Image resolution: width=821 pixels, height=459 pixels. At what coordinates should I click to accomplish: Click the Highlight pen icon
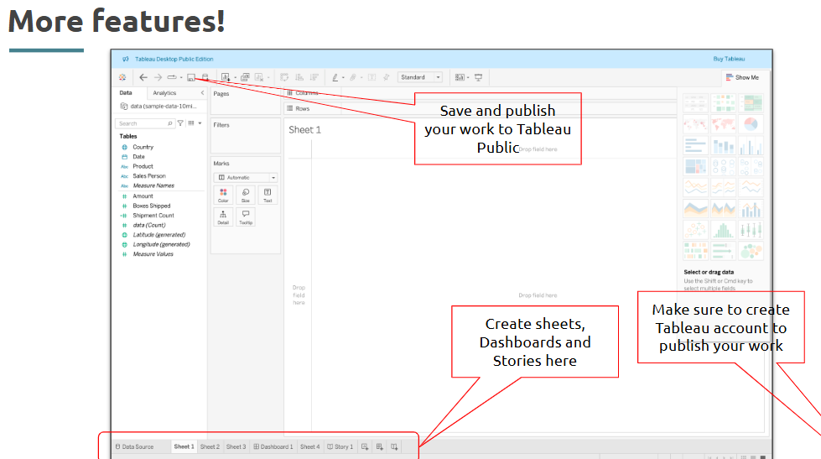(x=335, y=77)
